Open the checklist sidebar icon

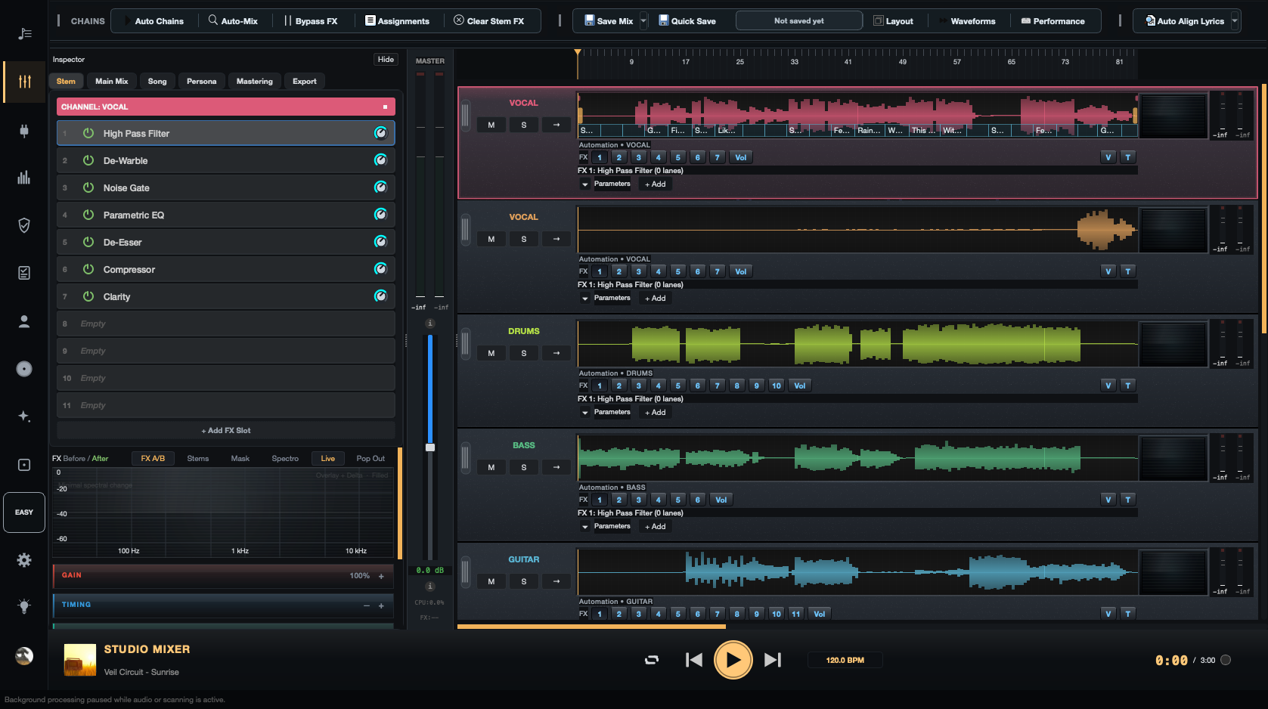(x=24, y=273)
